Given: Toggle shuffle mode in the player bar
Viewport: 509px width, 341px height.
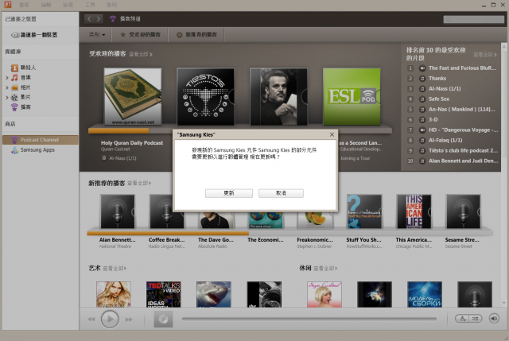Looking at the screenshot, I should point(476,319).
